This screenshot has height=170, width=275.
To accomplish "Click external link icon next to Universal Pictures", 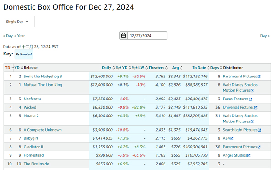I will click(x=256, y=107).
